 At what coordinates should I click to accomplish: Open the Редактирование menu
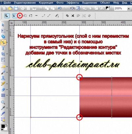pos(25,3)
